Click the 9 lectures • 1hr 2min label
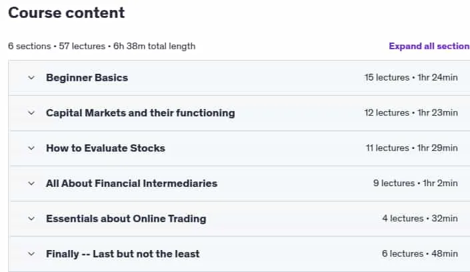Viewport: 470px width, 272px height. coord(415,184)
